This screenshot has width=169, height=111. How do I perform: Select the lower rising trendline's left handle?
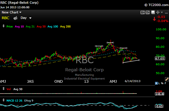tap(123, 63)
